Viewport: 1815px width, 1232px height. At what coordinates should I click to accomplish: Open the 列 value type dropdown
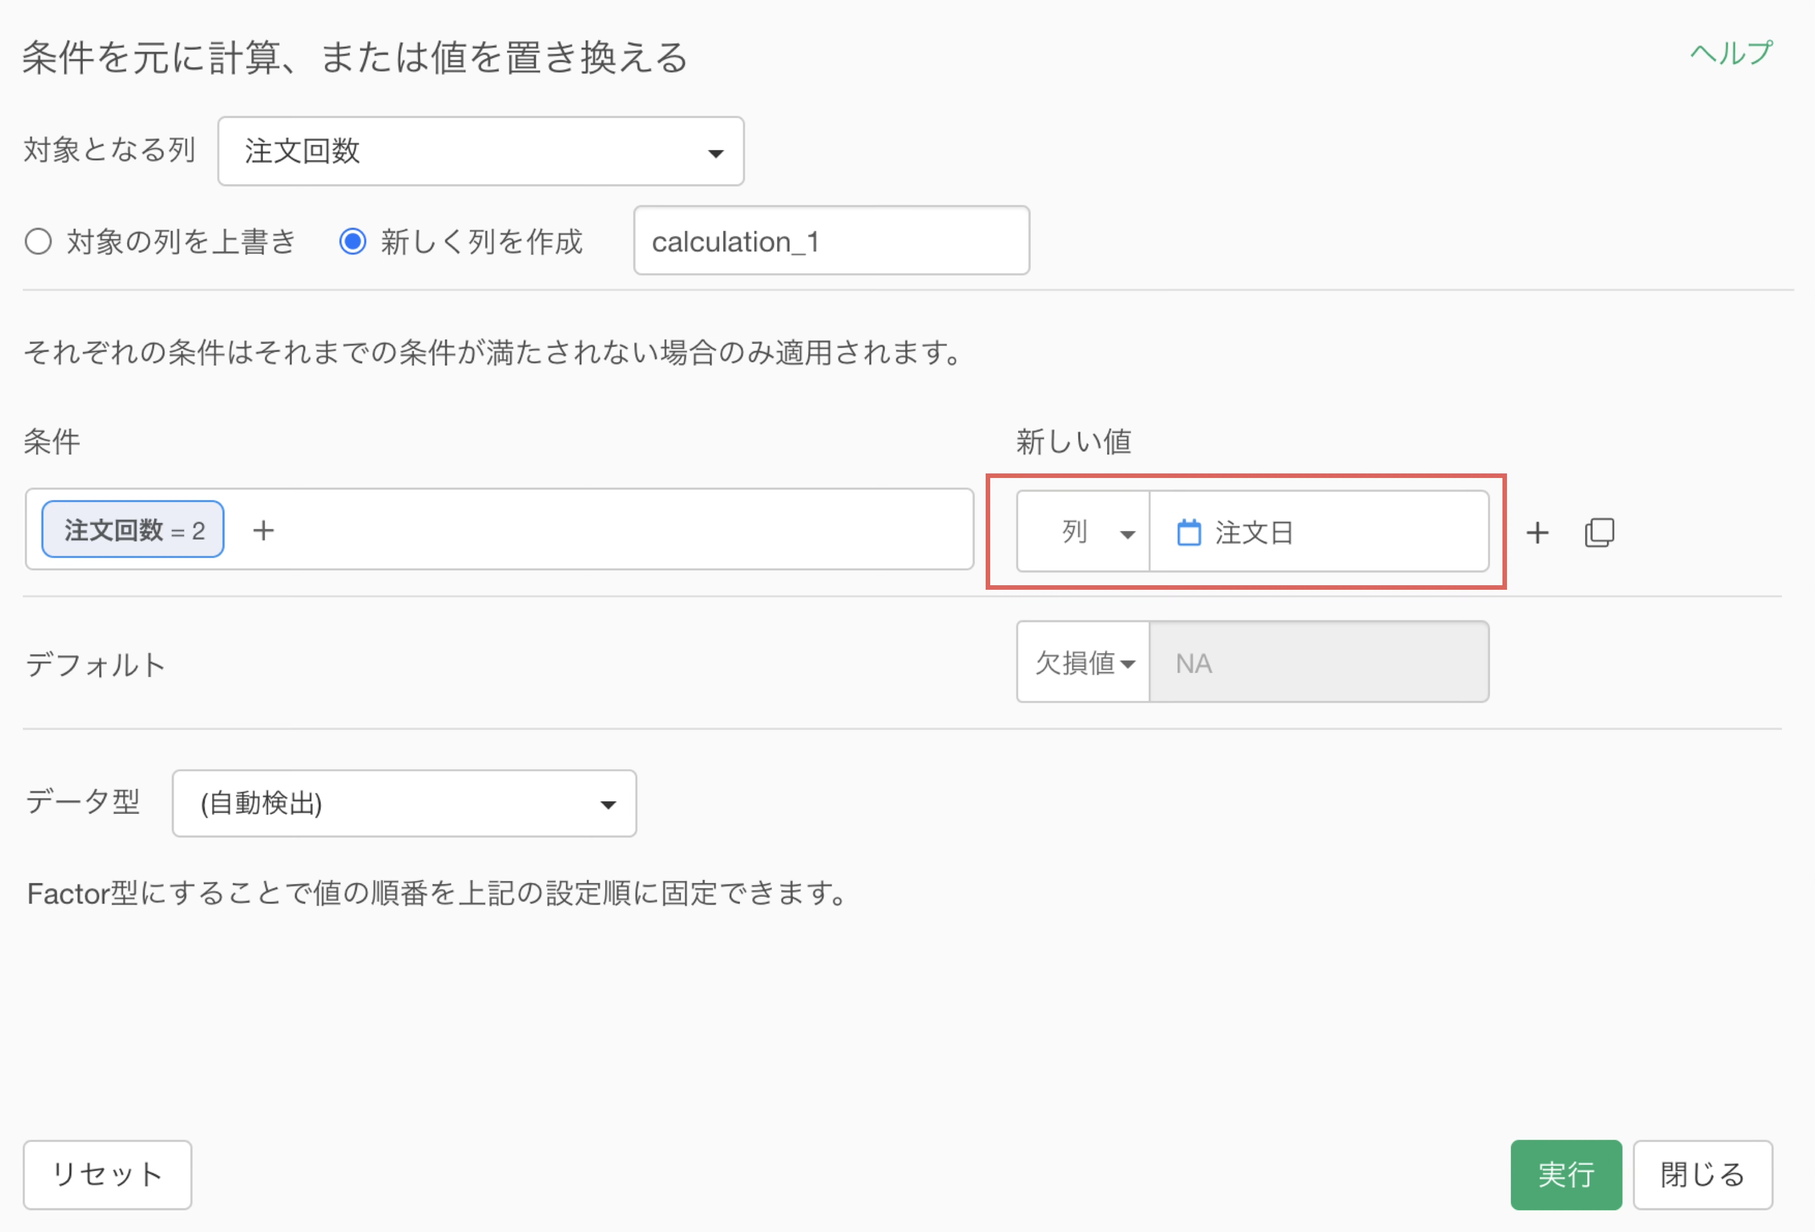(x=1083, y=532)
